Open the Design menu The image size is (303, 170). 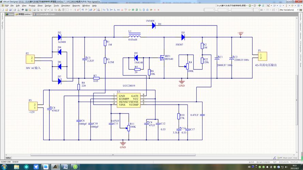(x=48, y=6)
